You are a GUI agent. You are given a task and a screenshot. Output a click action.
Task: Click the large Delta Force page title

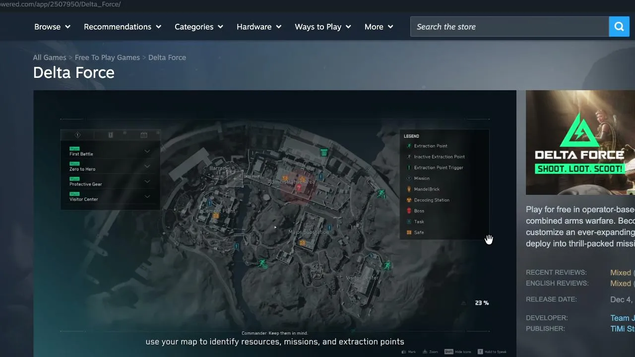[74, 73]
